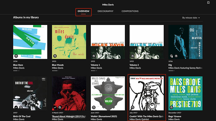The height and width of the screenshot is (121, 216).
Task: Click magnifier badge on Bags' Groove cover
Action: (x=171, y=107)
